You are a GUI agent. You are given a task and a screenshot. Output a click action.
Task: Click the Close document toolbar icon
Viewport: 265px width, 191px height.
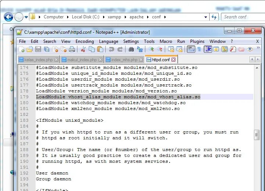pyautogui.click(x=55, y=49)
